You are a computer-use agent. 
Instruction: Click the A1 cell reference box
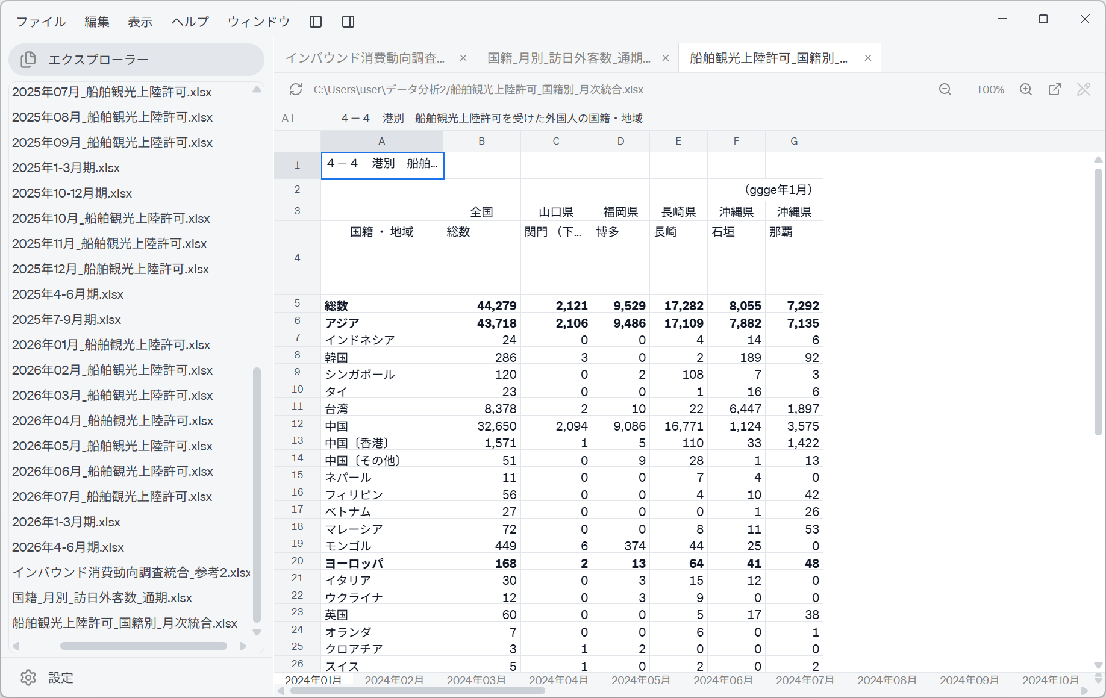point(289,119)
